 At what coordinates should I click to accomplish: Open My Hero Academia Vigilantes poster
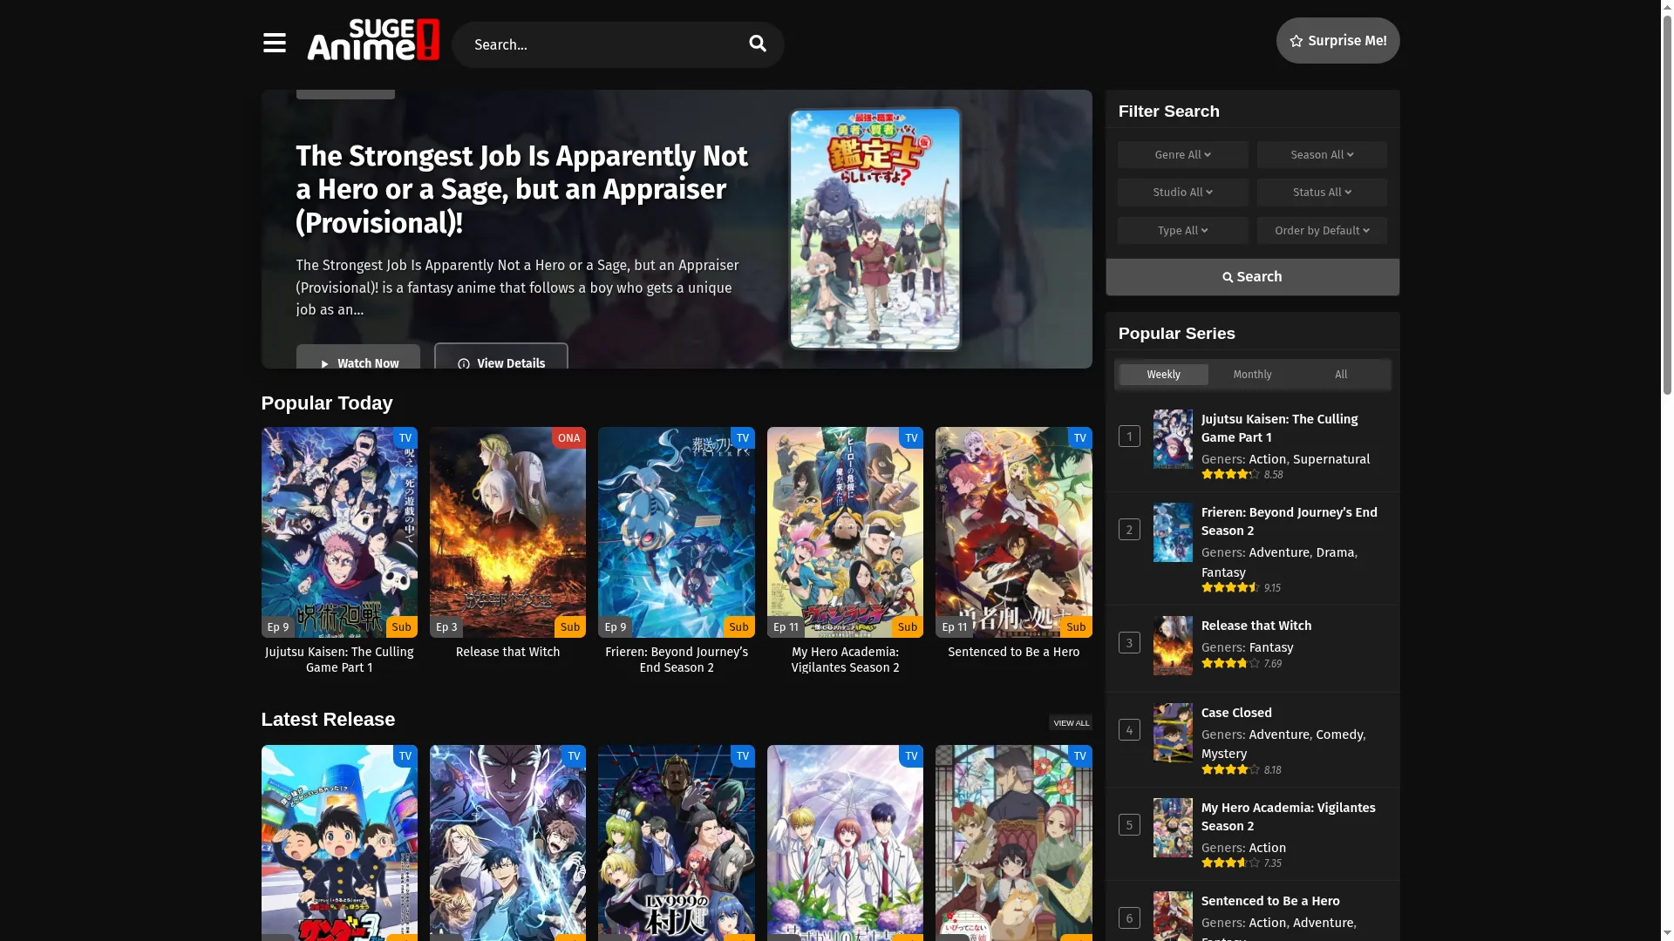click(x=845, y=531)
